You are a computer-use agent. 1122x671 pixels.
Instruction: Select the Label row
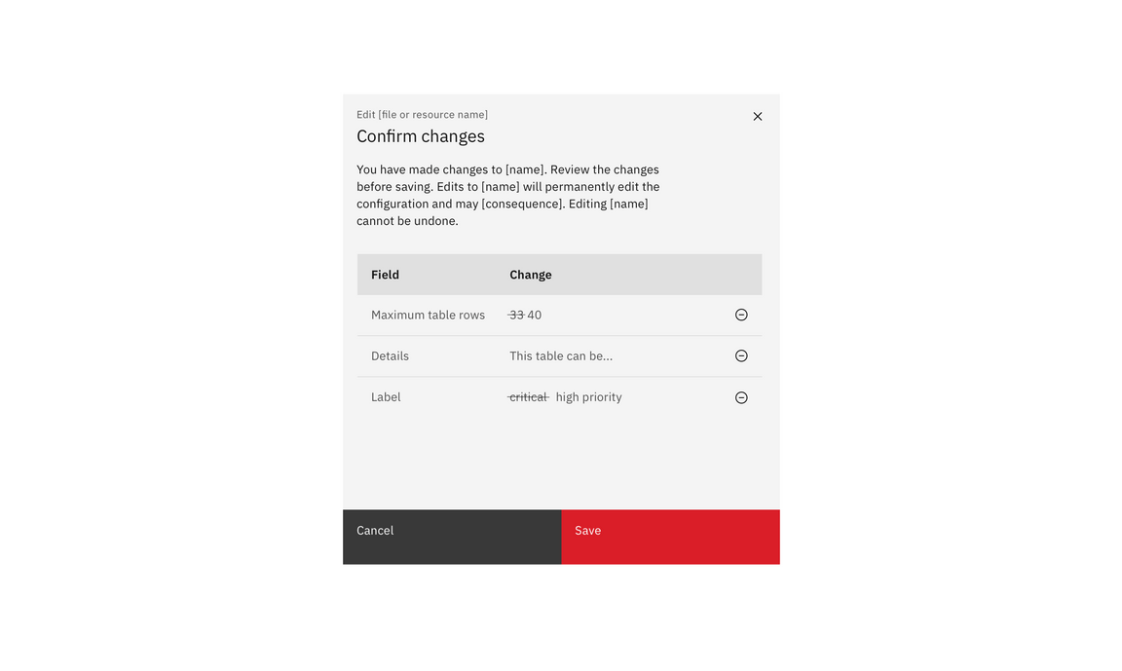pyautogui.click(x=386, y=396)
